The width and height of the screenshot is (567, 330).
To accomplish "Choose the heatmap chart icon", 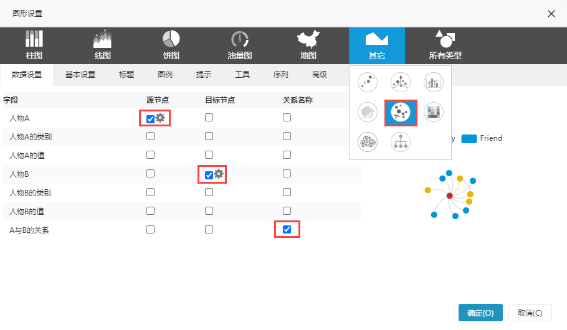I will point(433,112).
